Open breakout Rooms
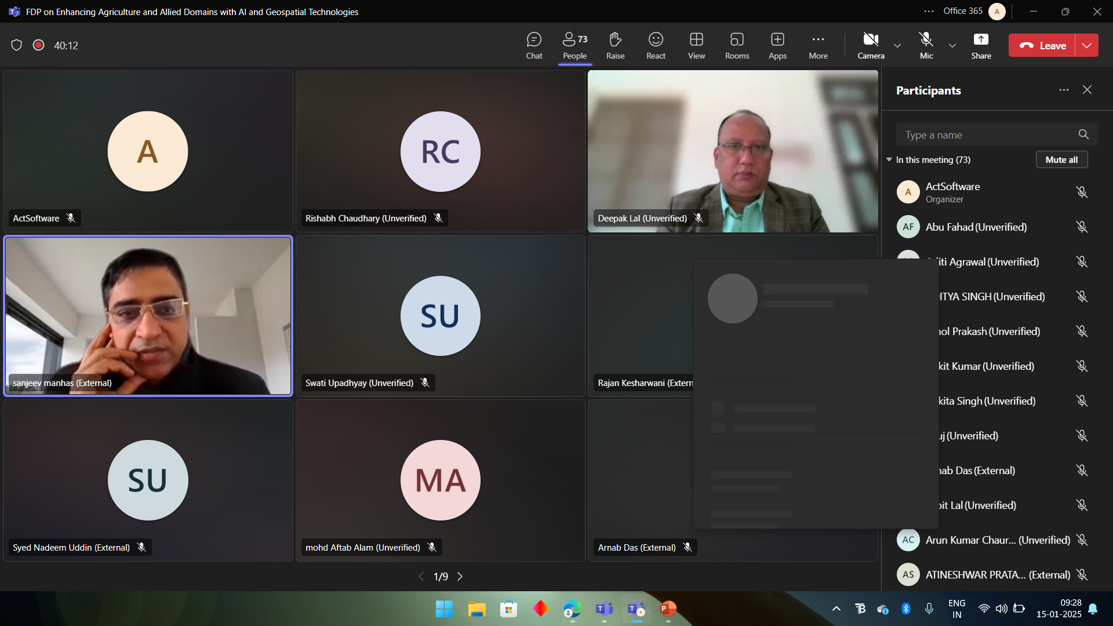Screen dimensions: 1113x626 click(x=737, y=45)
